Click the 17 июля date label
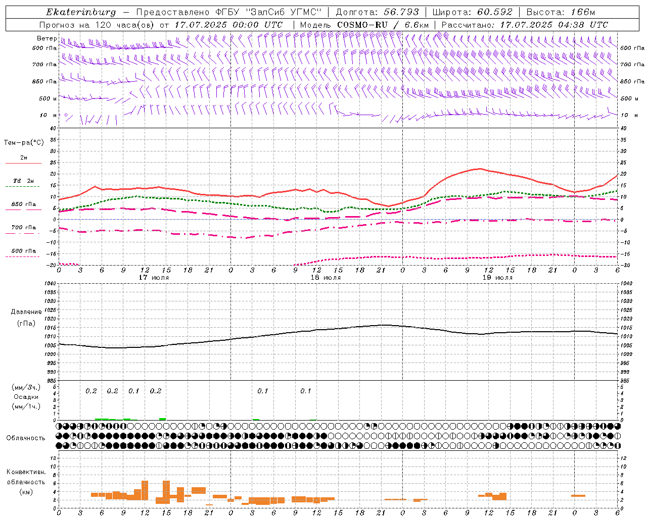 pos(154,278)
